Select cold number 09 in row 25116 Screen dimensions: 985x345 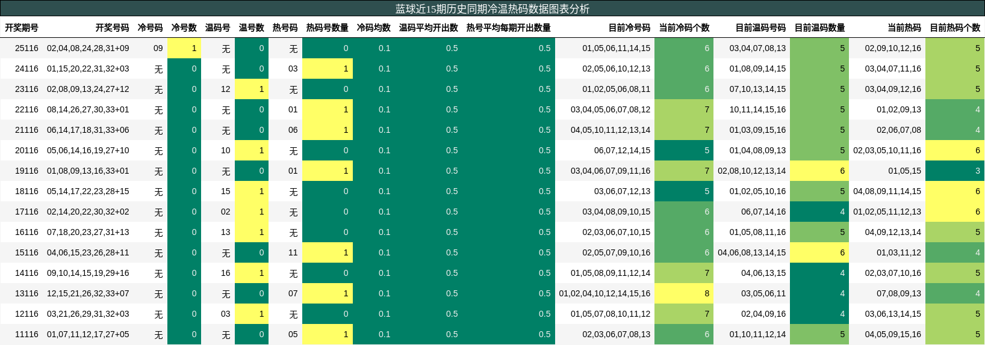158,48
